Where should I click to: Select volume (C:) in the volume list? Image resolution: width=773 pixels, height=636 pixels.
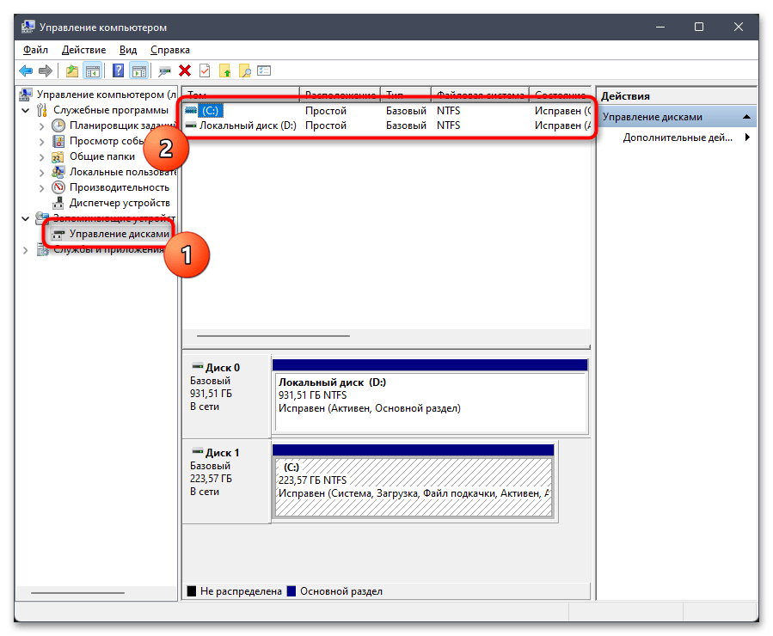210,111
